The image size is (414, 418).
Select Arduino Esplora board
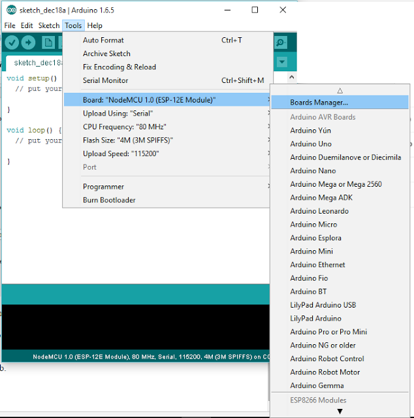(x=340, y=238)
